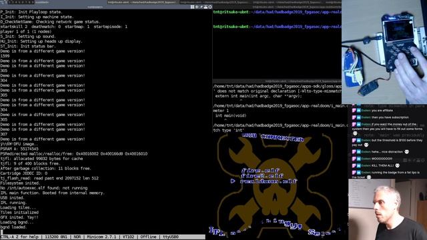Click 'D_CheckNetGame: Checking network game status.' line
The width and height of the screenshot is (427, 240).
pos(51,22)
